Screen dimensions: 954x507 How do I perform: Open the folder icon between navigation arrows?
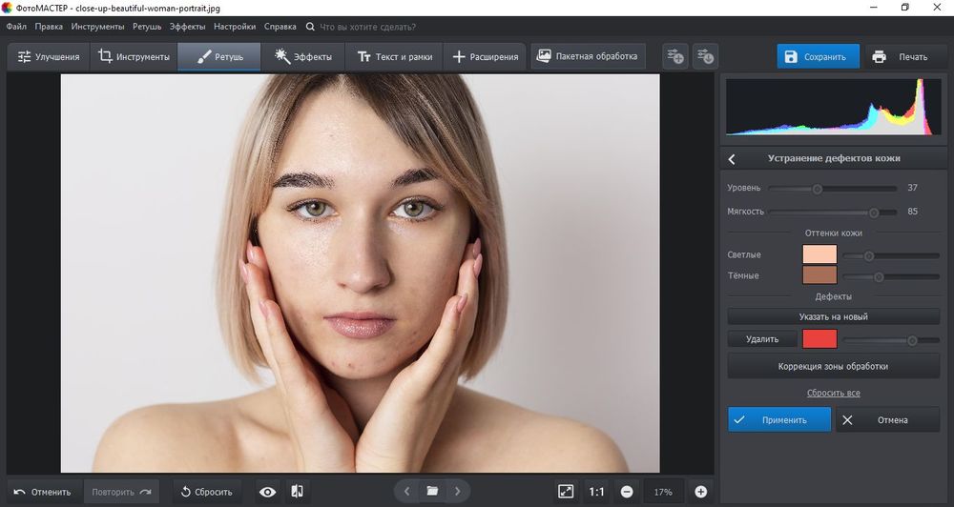click(x=432, y=492)
